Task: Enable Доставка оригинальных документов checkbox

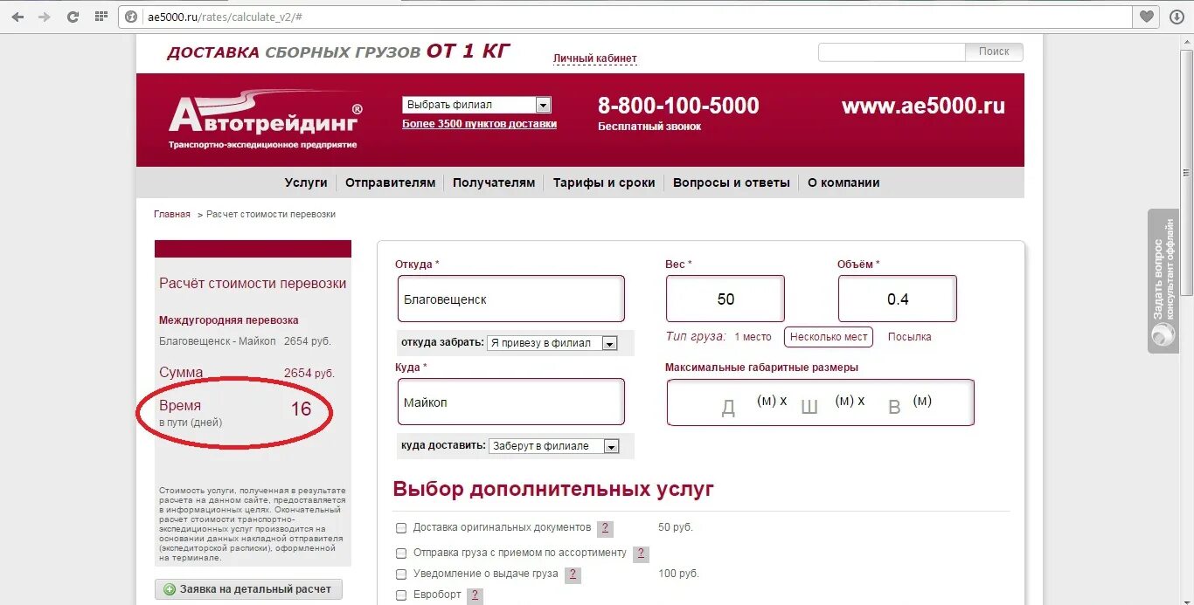Action: click(x=401, y=528)
